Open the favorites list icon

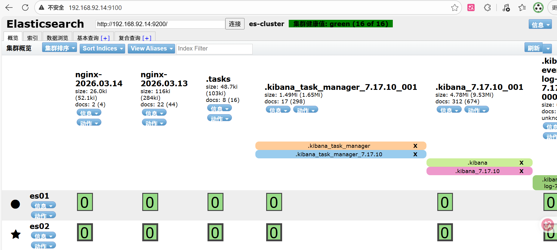522,8
